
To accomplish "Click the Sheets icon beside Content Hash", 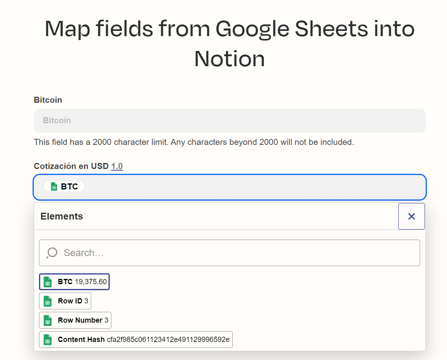I will (48, 340).
